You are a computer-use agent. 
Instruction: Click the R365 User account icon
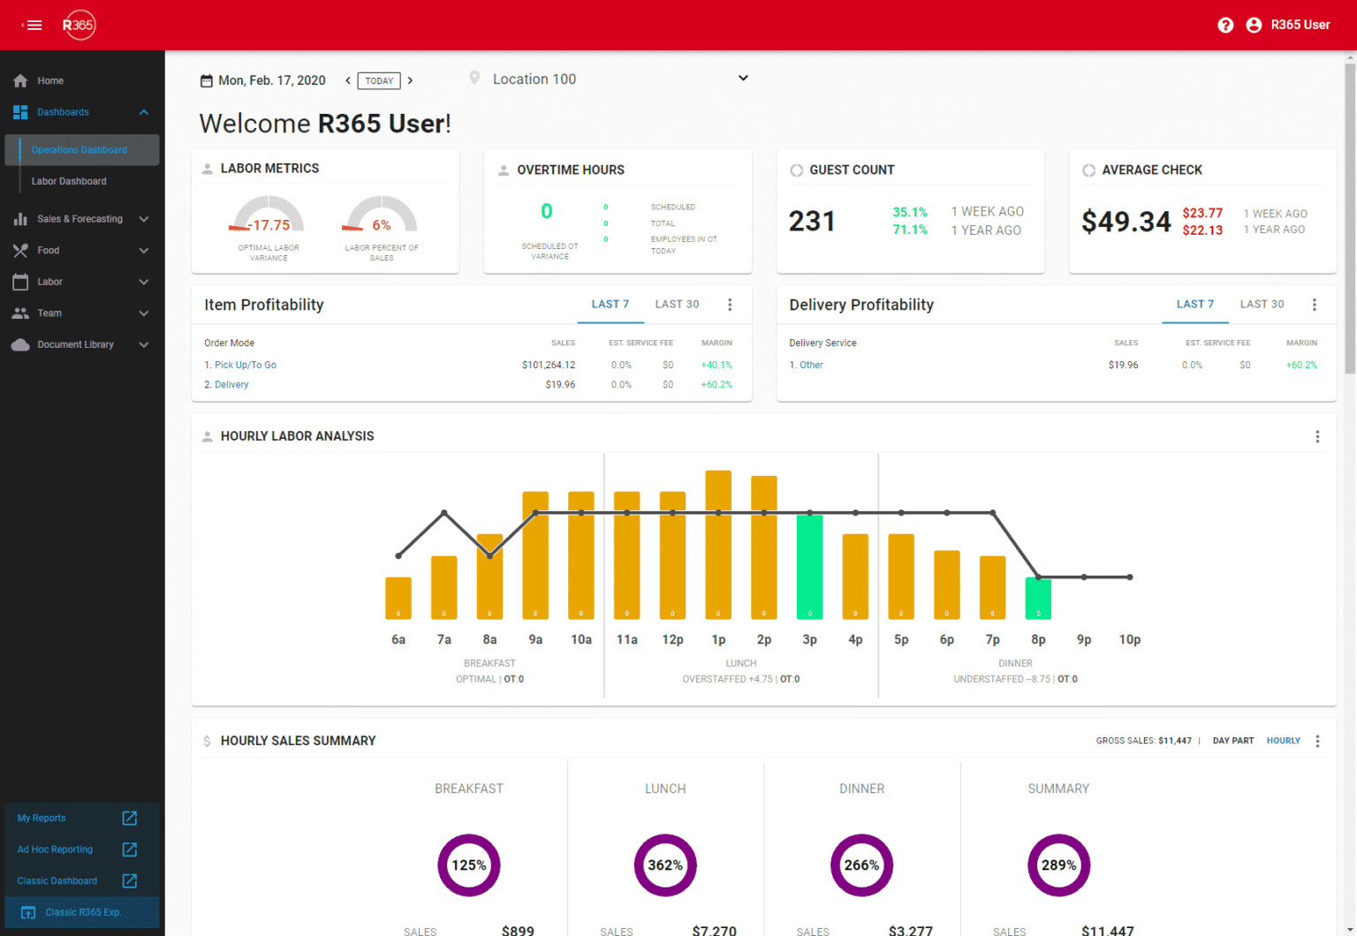(1254, 25)
